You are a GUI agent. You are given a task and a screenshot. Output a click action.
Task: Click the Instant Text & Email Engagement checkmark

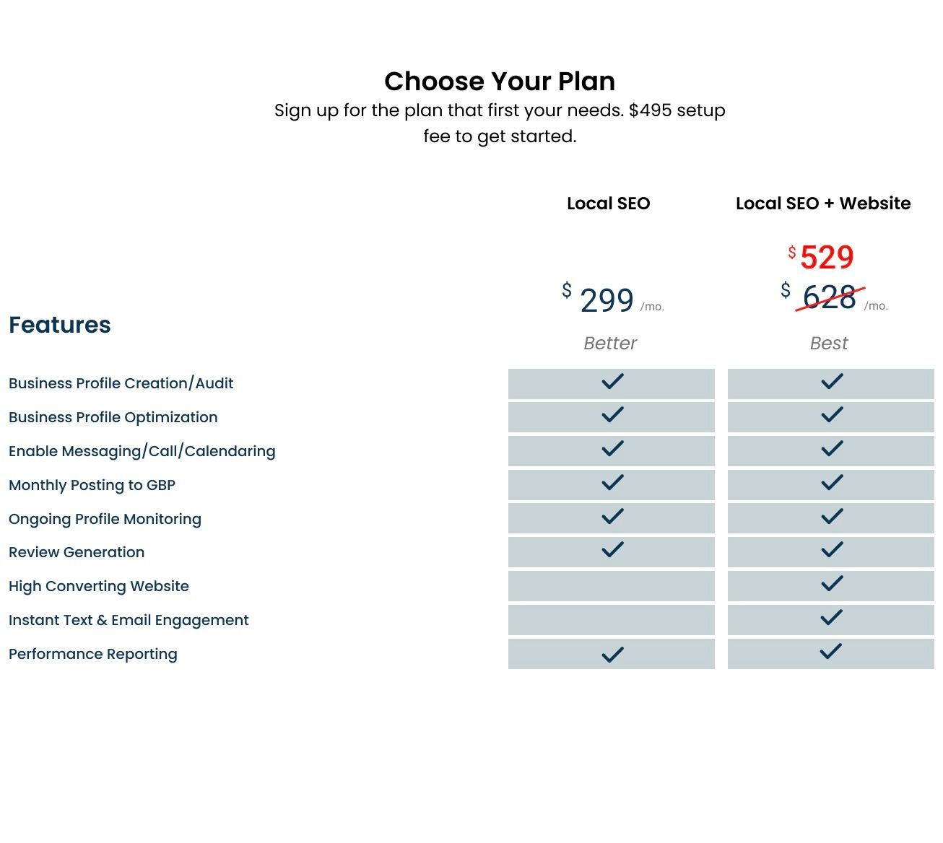pyautogui.click(x=832, y=618)
